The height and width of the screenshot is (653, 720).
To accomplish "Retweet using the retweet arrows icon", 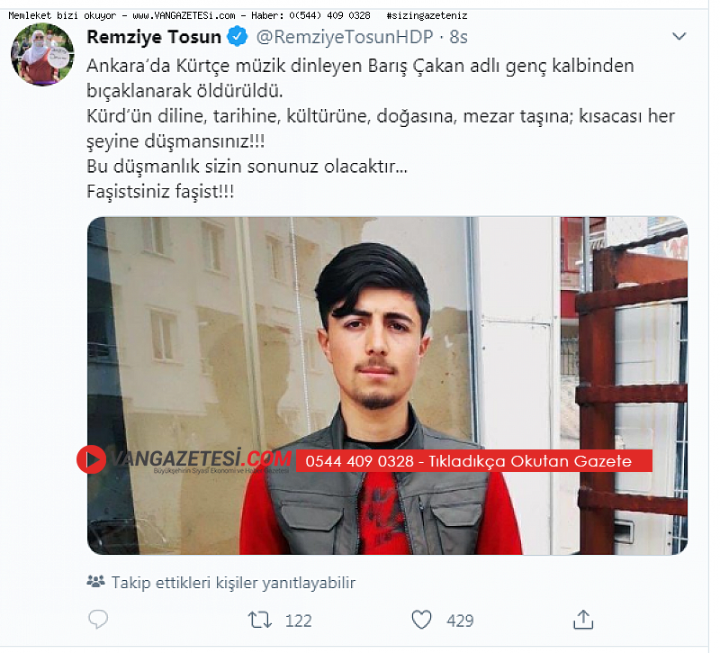I will point(260,620).
